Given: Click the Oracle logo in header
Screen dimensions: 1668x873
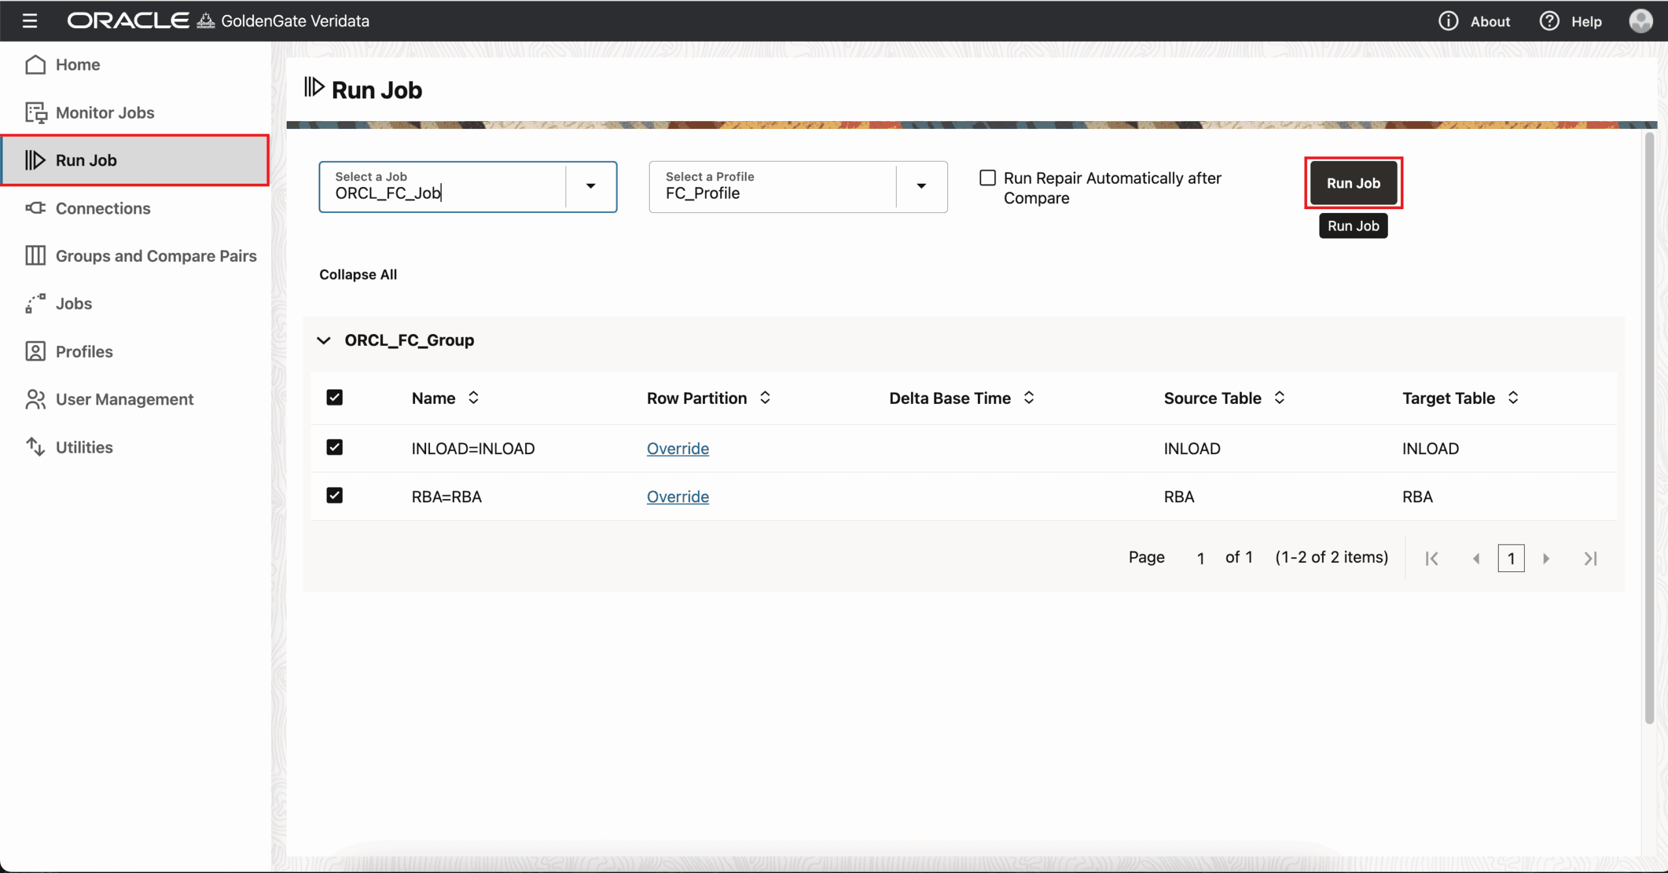Looking at the screenshot, I should pyautogui.click(x=128, y=21).
